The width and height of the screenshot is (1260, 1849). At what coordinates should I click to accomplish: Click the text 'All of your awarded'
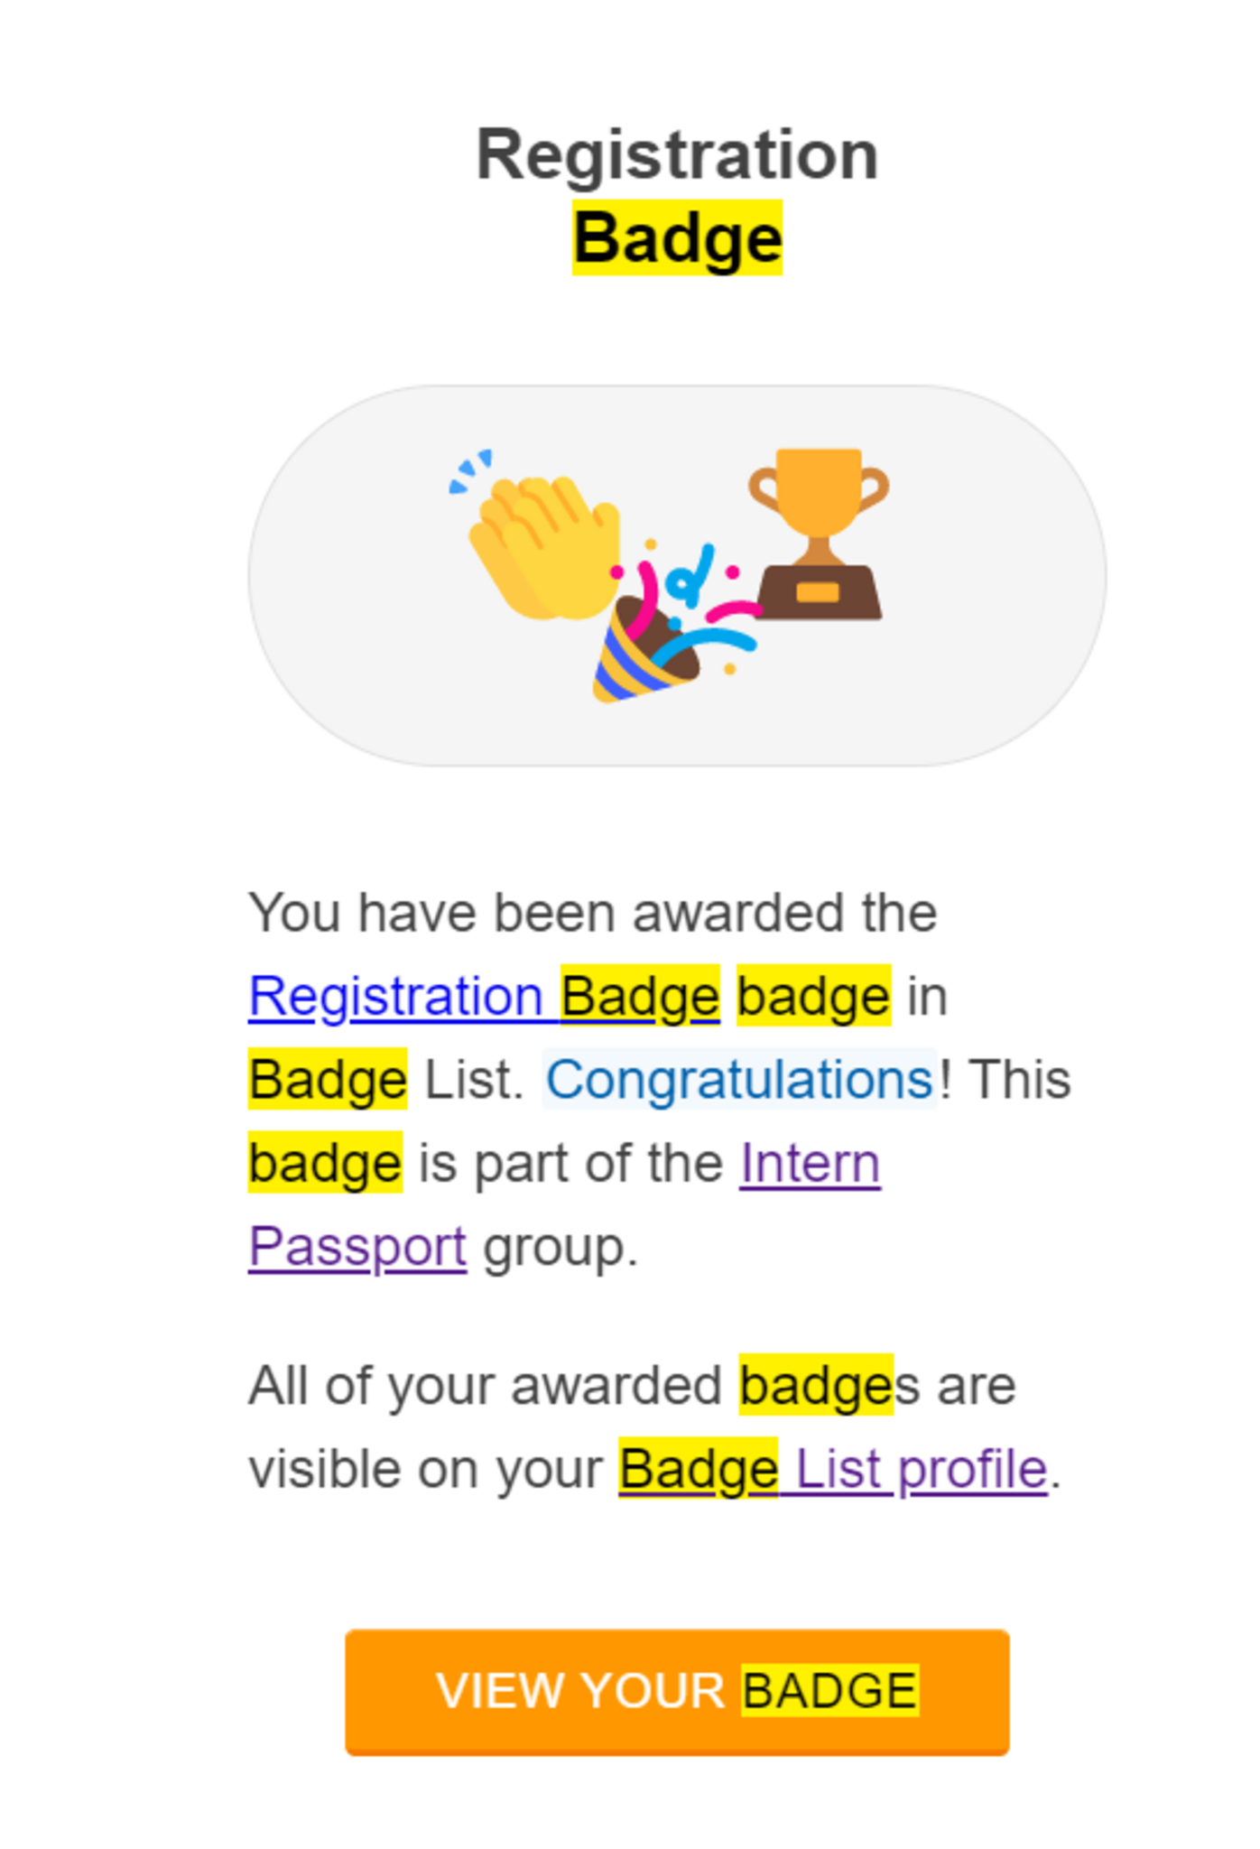coord(485,1386)
